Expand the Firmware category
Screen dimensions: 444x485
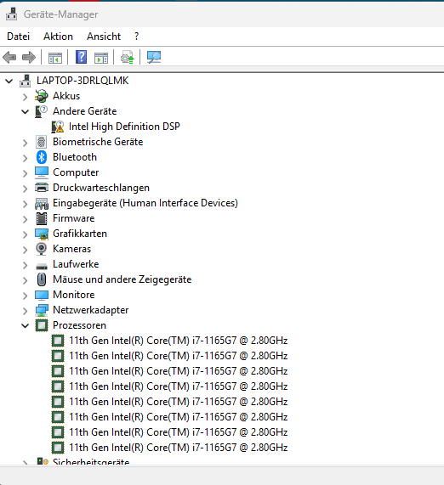point(26,219)
